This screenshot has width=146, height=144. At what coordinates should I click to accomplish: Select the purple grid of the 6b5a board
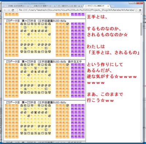[78, 39]
